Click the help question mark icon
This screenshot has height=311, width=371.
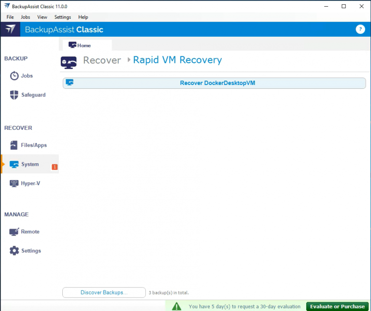360,29
